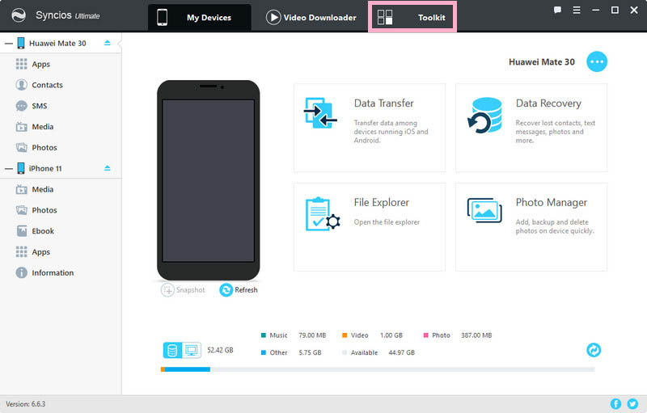Open the Facebook icon in status bar
The height and width of the screenshot is (413, 647).
click(615, 404)
